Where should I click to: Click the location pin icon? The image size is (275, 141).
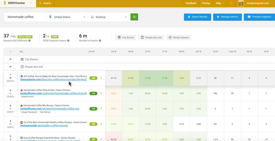click(x=51, y=17)
